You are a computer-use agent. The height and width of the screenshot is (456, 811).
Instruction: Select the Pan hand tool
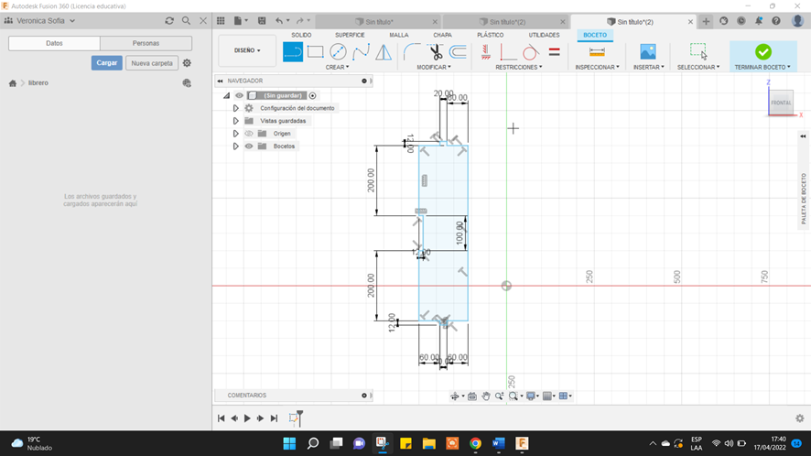pyautogui.click(x=486, y=396)
